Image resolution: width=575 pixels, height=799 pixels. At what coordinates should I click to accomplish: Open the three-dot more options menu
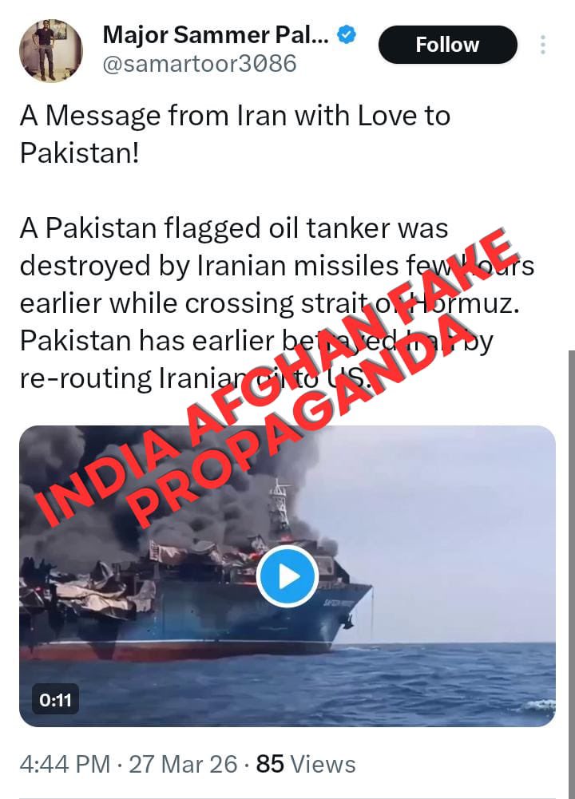(543, 45)
